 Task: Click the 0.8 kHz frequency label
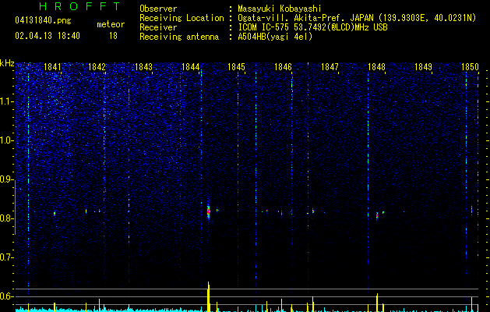click(6, 218)
